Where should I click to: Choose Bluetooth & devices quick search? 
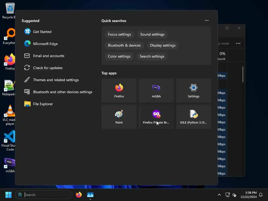[124, 45]
